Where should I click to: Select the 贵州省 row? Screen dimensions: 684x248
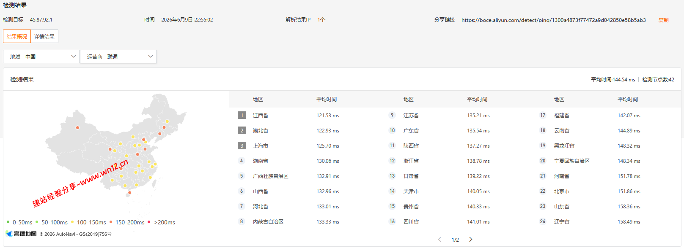click(455, 206)
